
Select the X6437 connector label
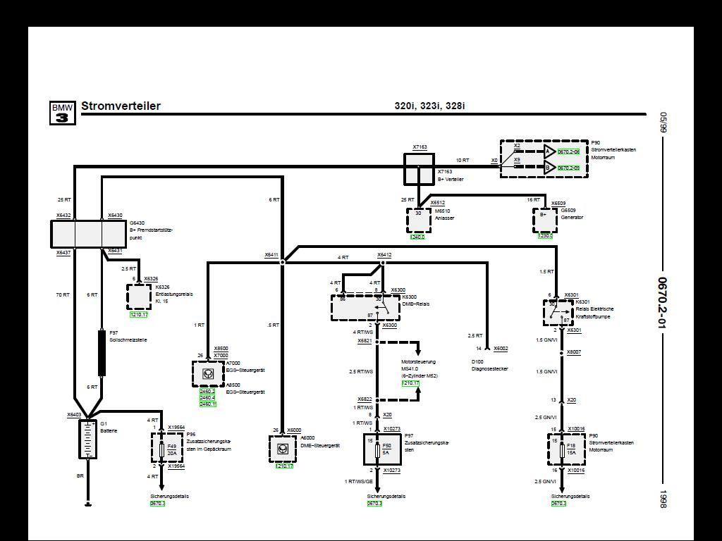point(63,253)
